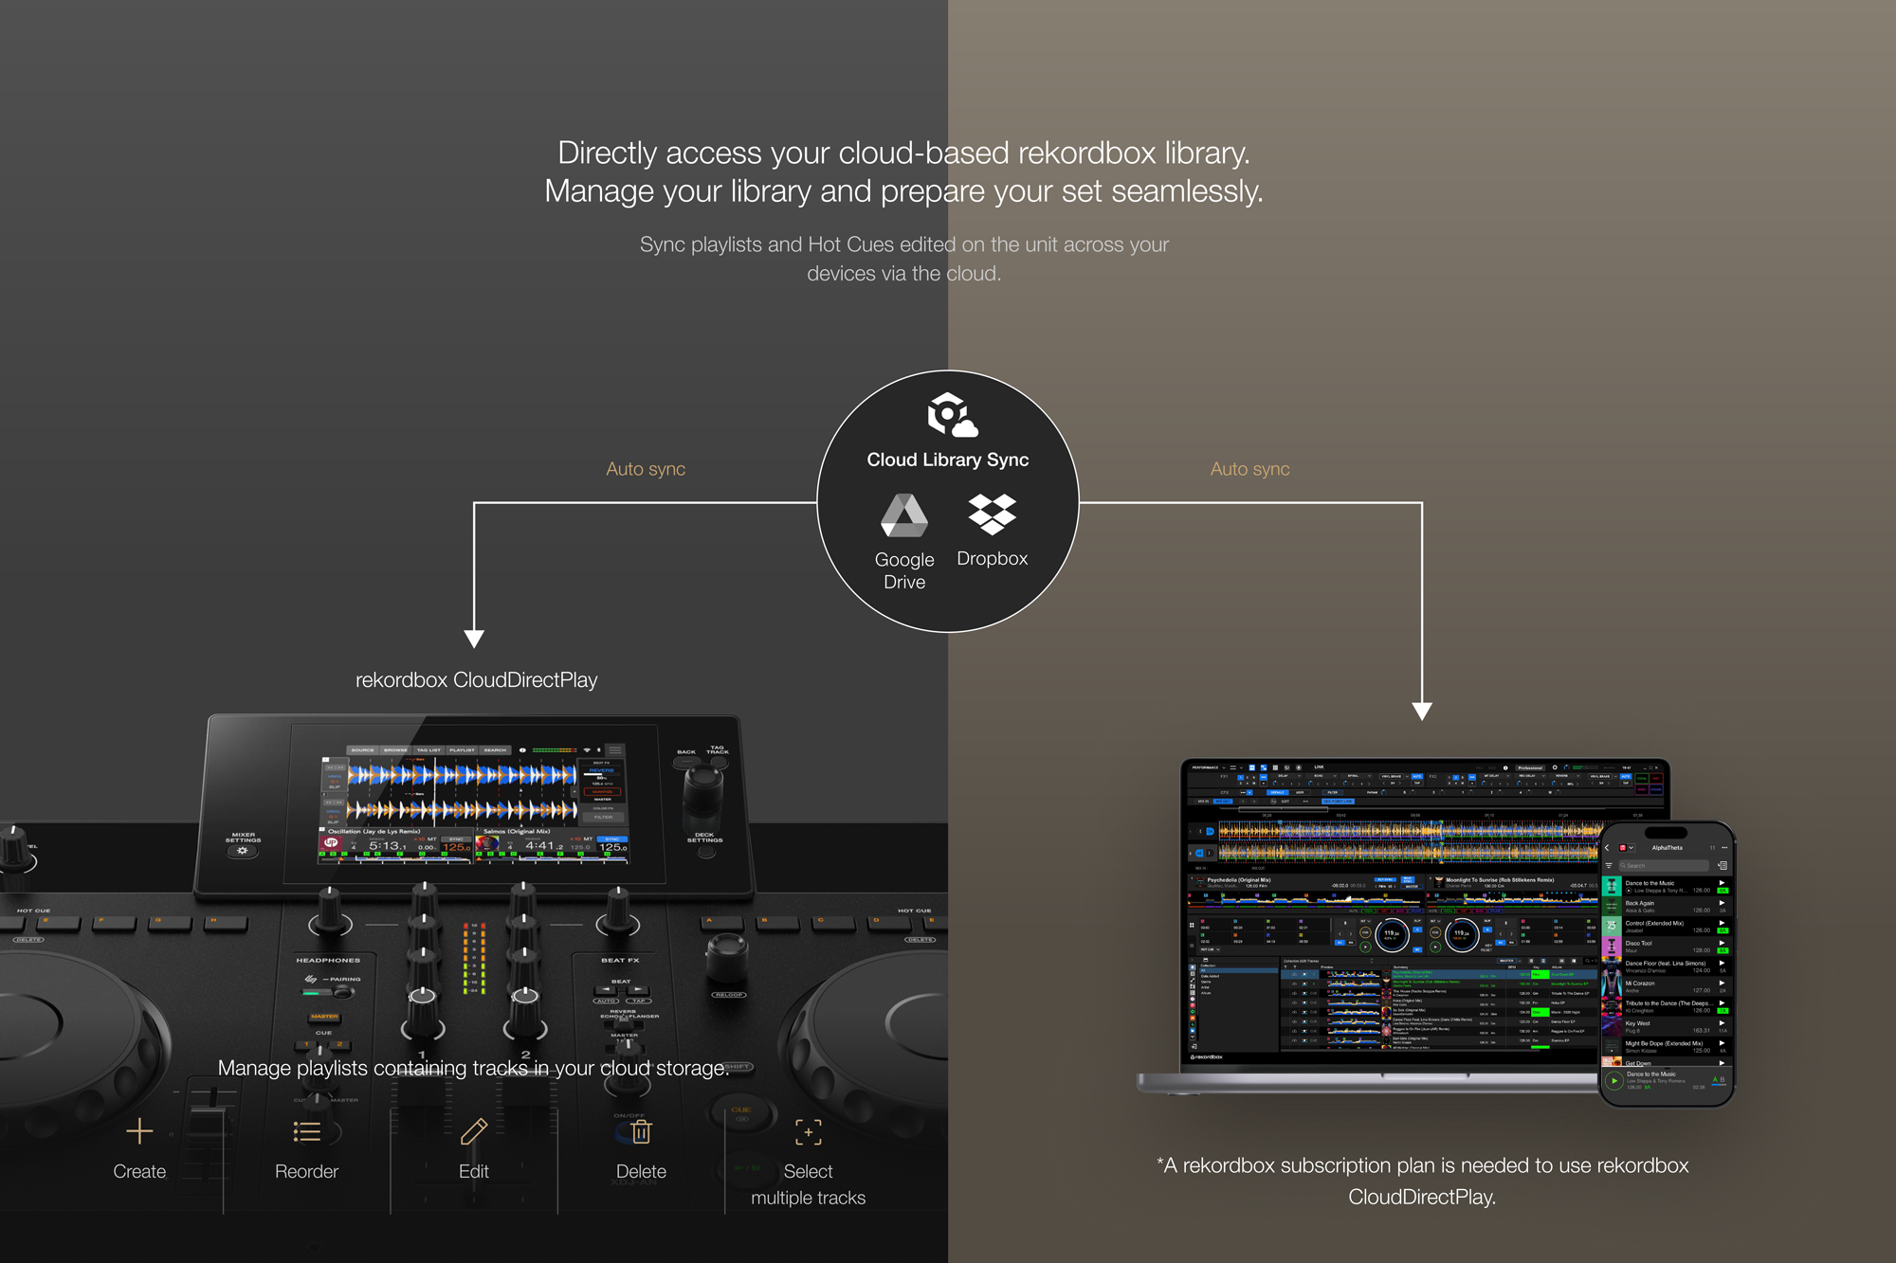Screen dimensions: 1896x1263
Task: Click the Professional plan badge on laptop
Action: tap(1530, 767)
